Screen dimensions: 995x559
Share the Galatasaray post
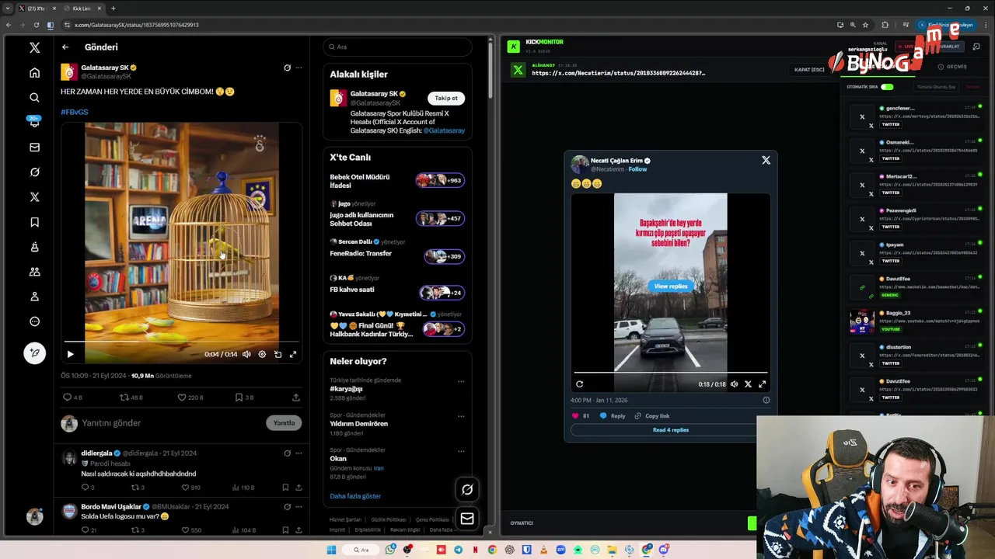[296, 398]
